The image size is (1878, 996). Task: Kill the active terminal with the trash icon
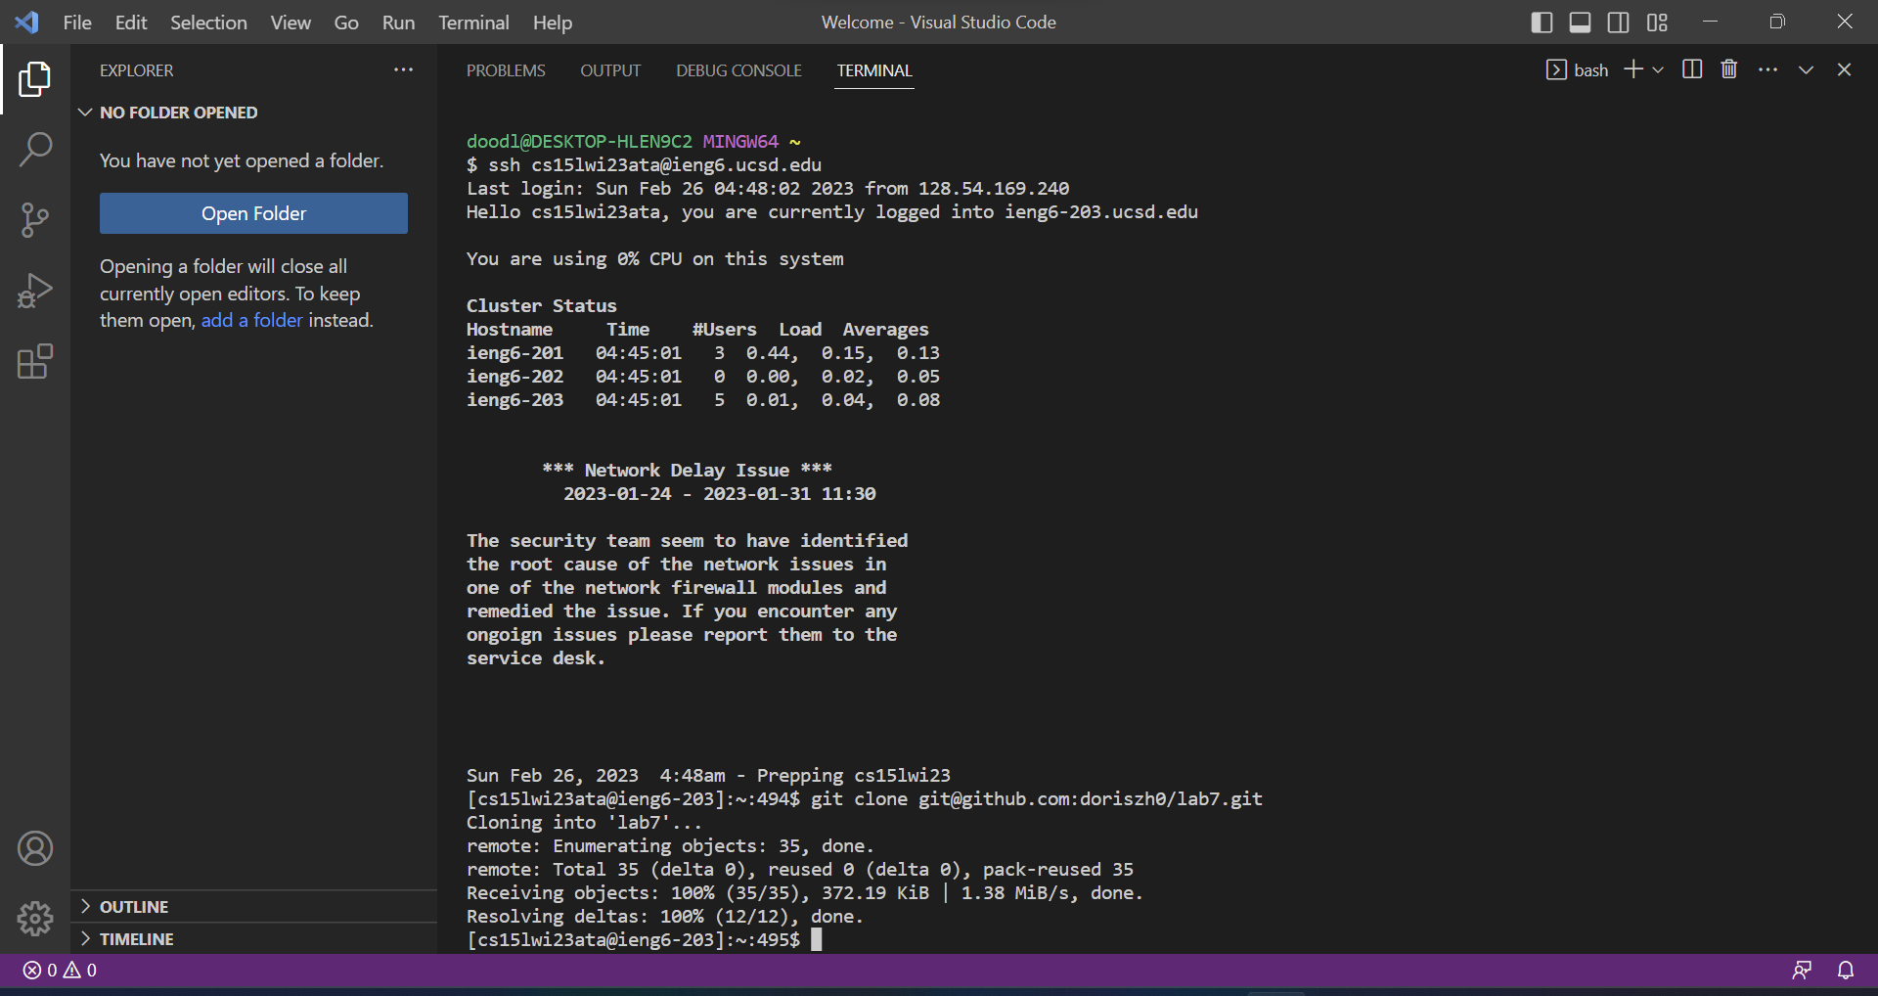(1728, 68)
